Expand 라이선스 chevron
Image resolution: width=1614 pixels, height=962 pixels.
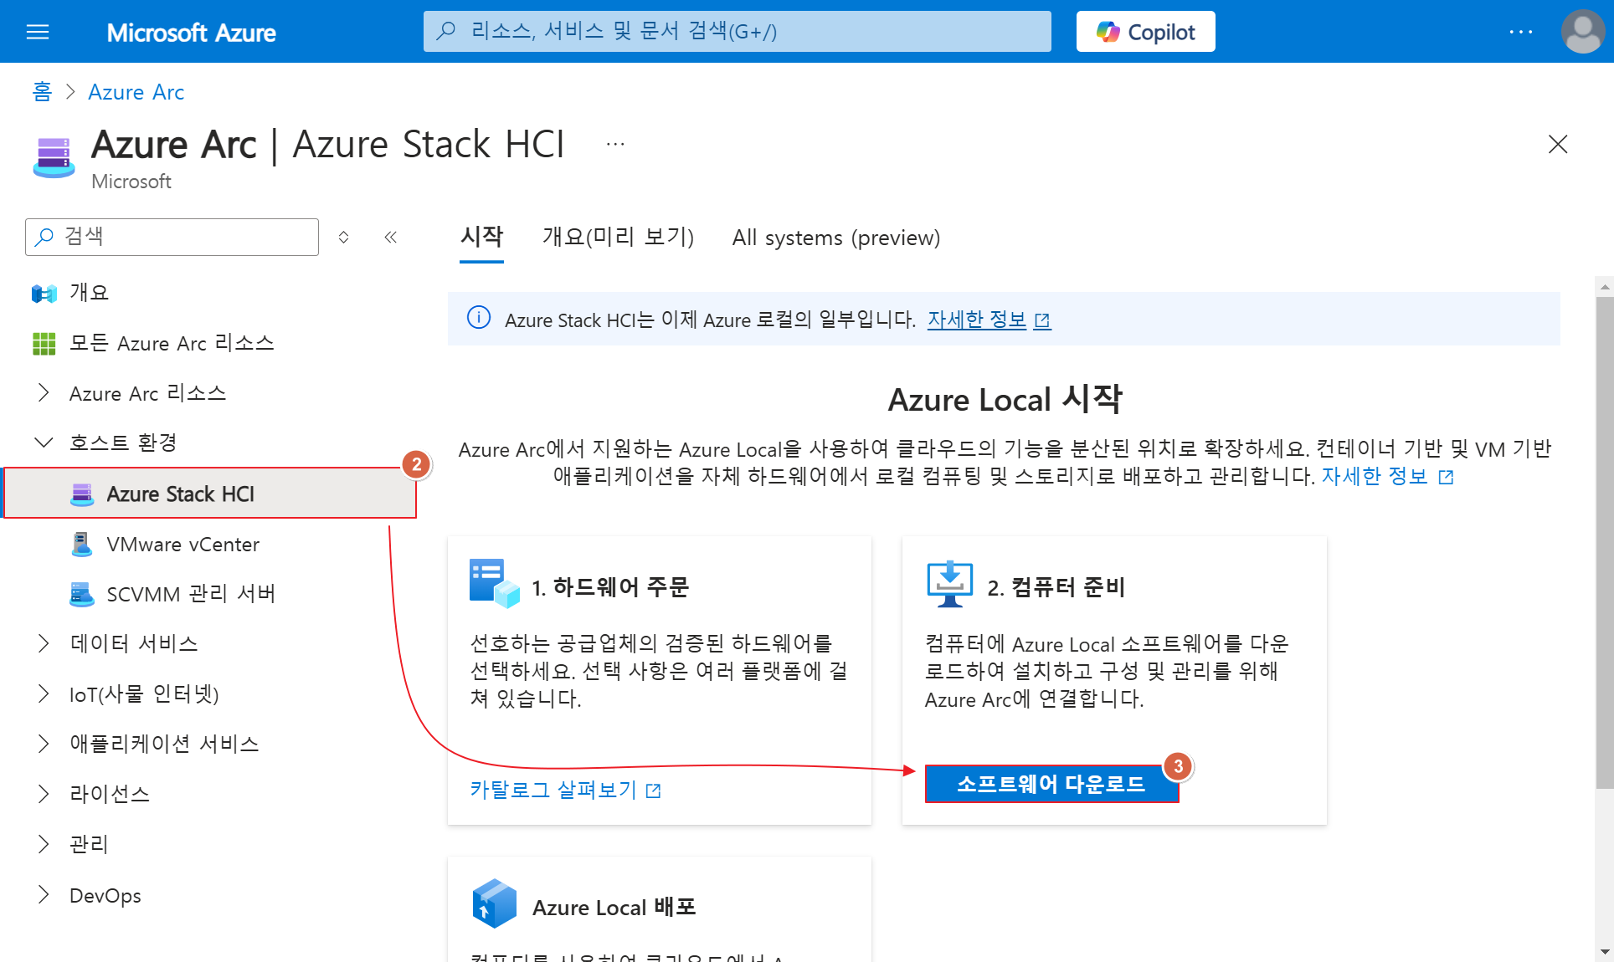point(44,793)
